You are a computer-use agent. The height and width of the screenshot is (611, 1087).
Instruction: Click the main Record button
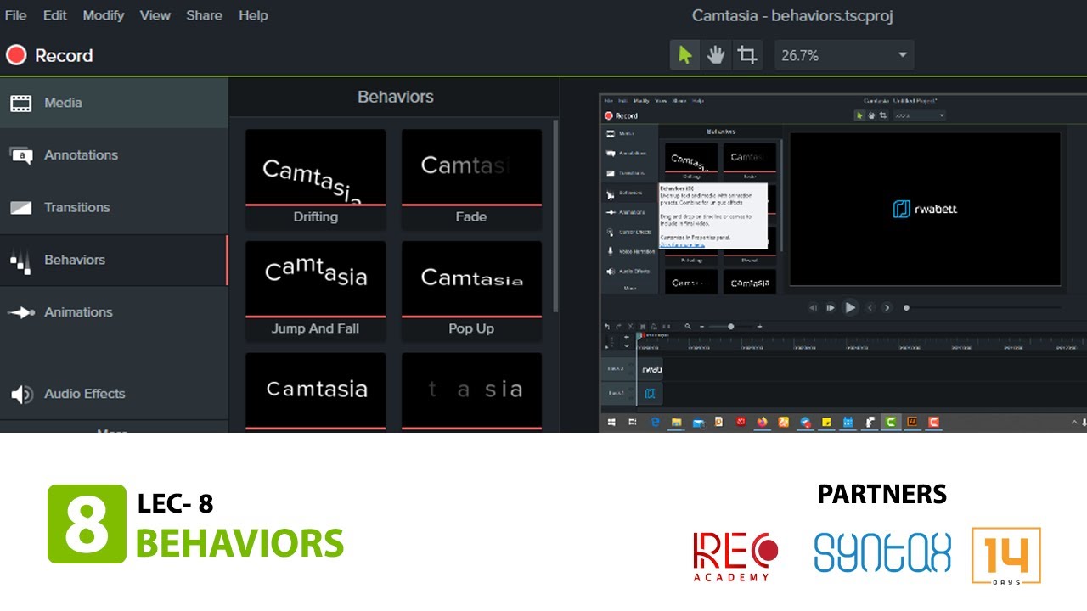(x=49, y=55)
